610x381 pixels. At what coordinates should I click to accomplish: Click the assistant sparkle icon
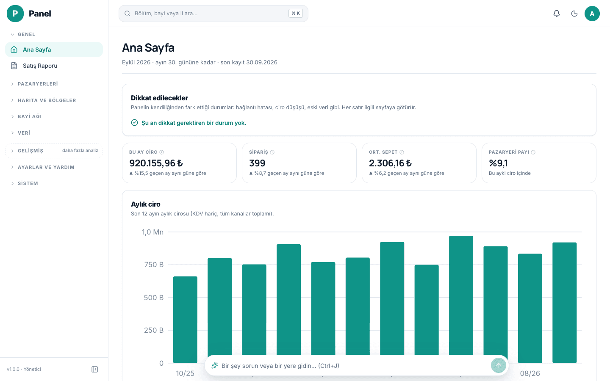215,365
